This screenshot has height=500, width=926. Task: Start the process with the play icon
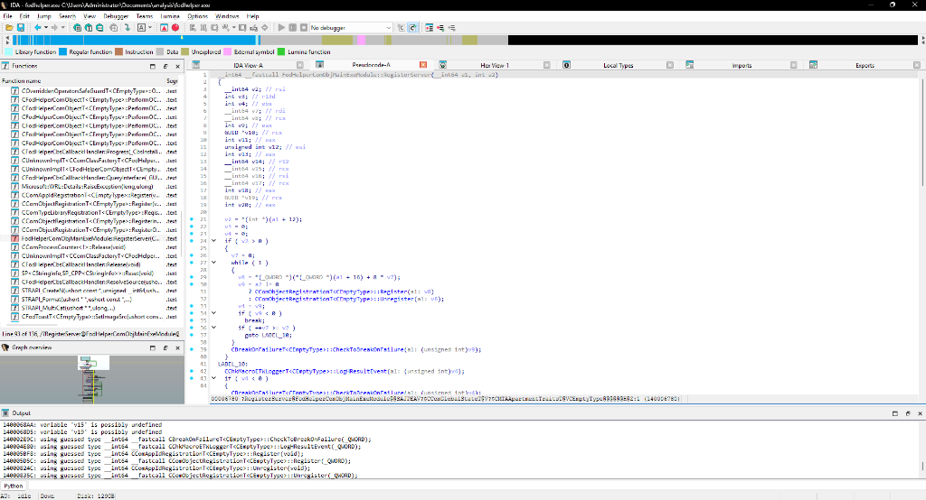click(x=282, y=28)
